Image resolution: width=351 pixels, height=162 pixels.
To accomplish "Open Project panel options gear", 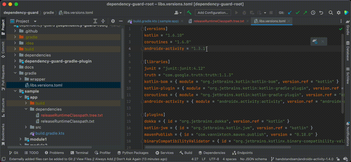I will tap(113, 21).
